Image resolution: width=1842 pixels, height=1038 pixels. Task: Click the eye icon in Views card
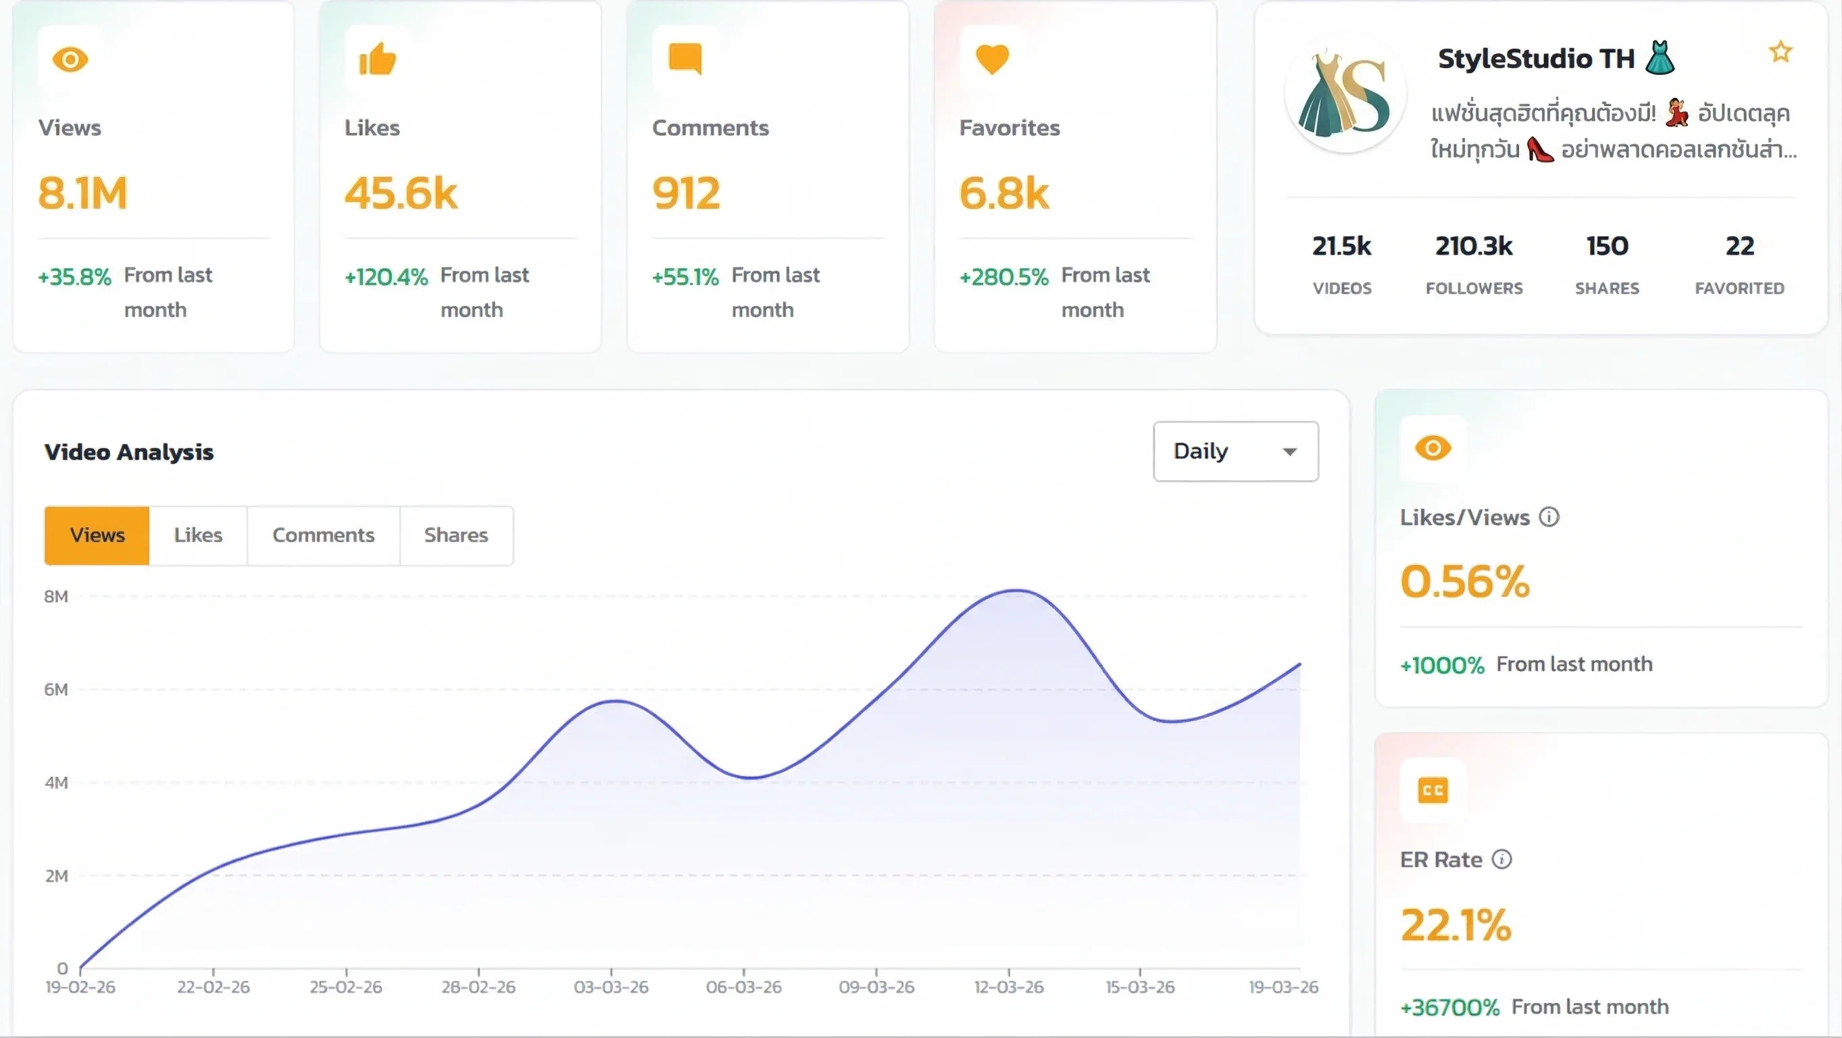(x=70, y=59)
